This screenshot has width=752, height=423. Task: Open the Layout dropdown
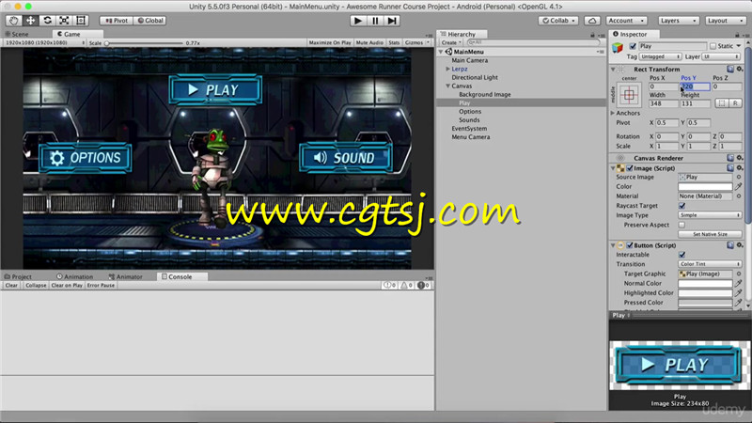point(726,21)
